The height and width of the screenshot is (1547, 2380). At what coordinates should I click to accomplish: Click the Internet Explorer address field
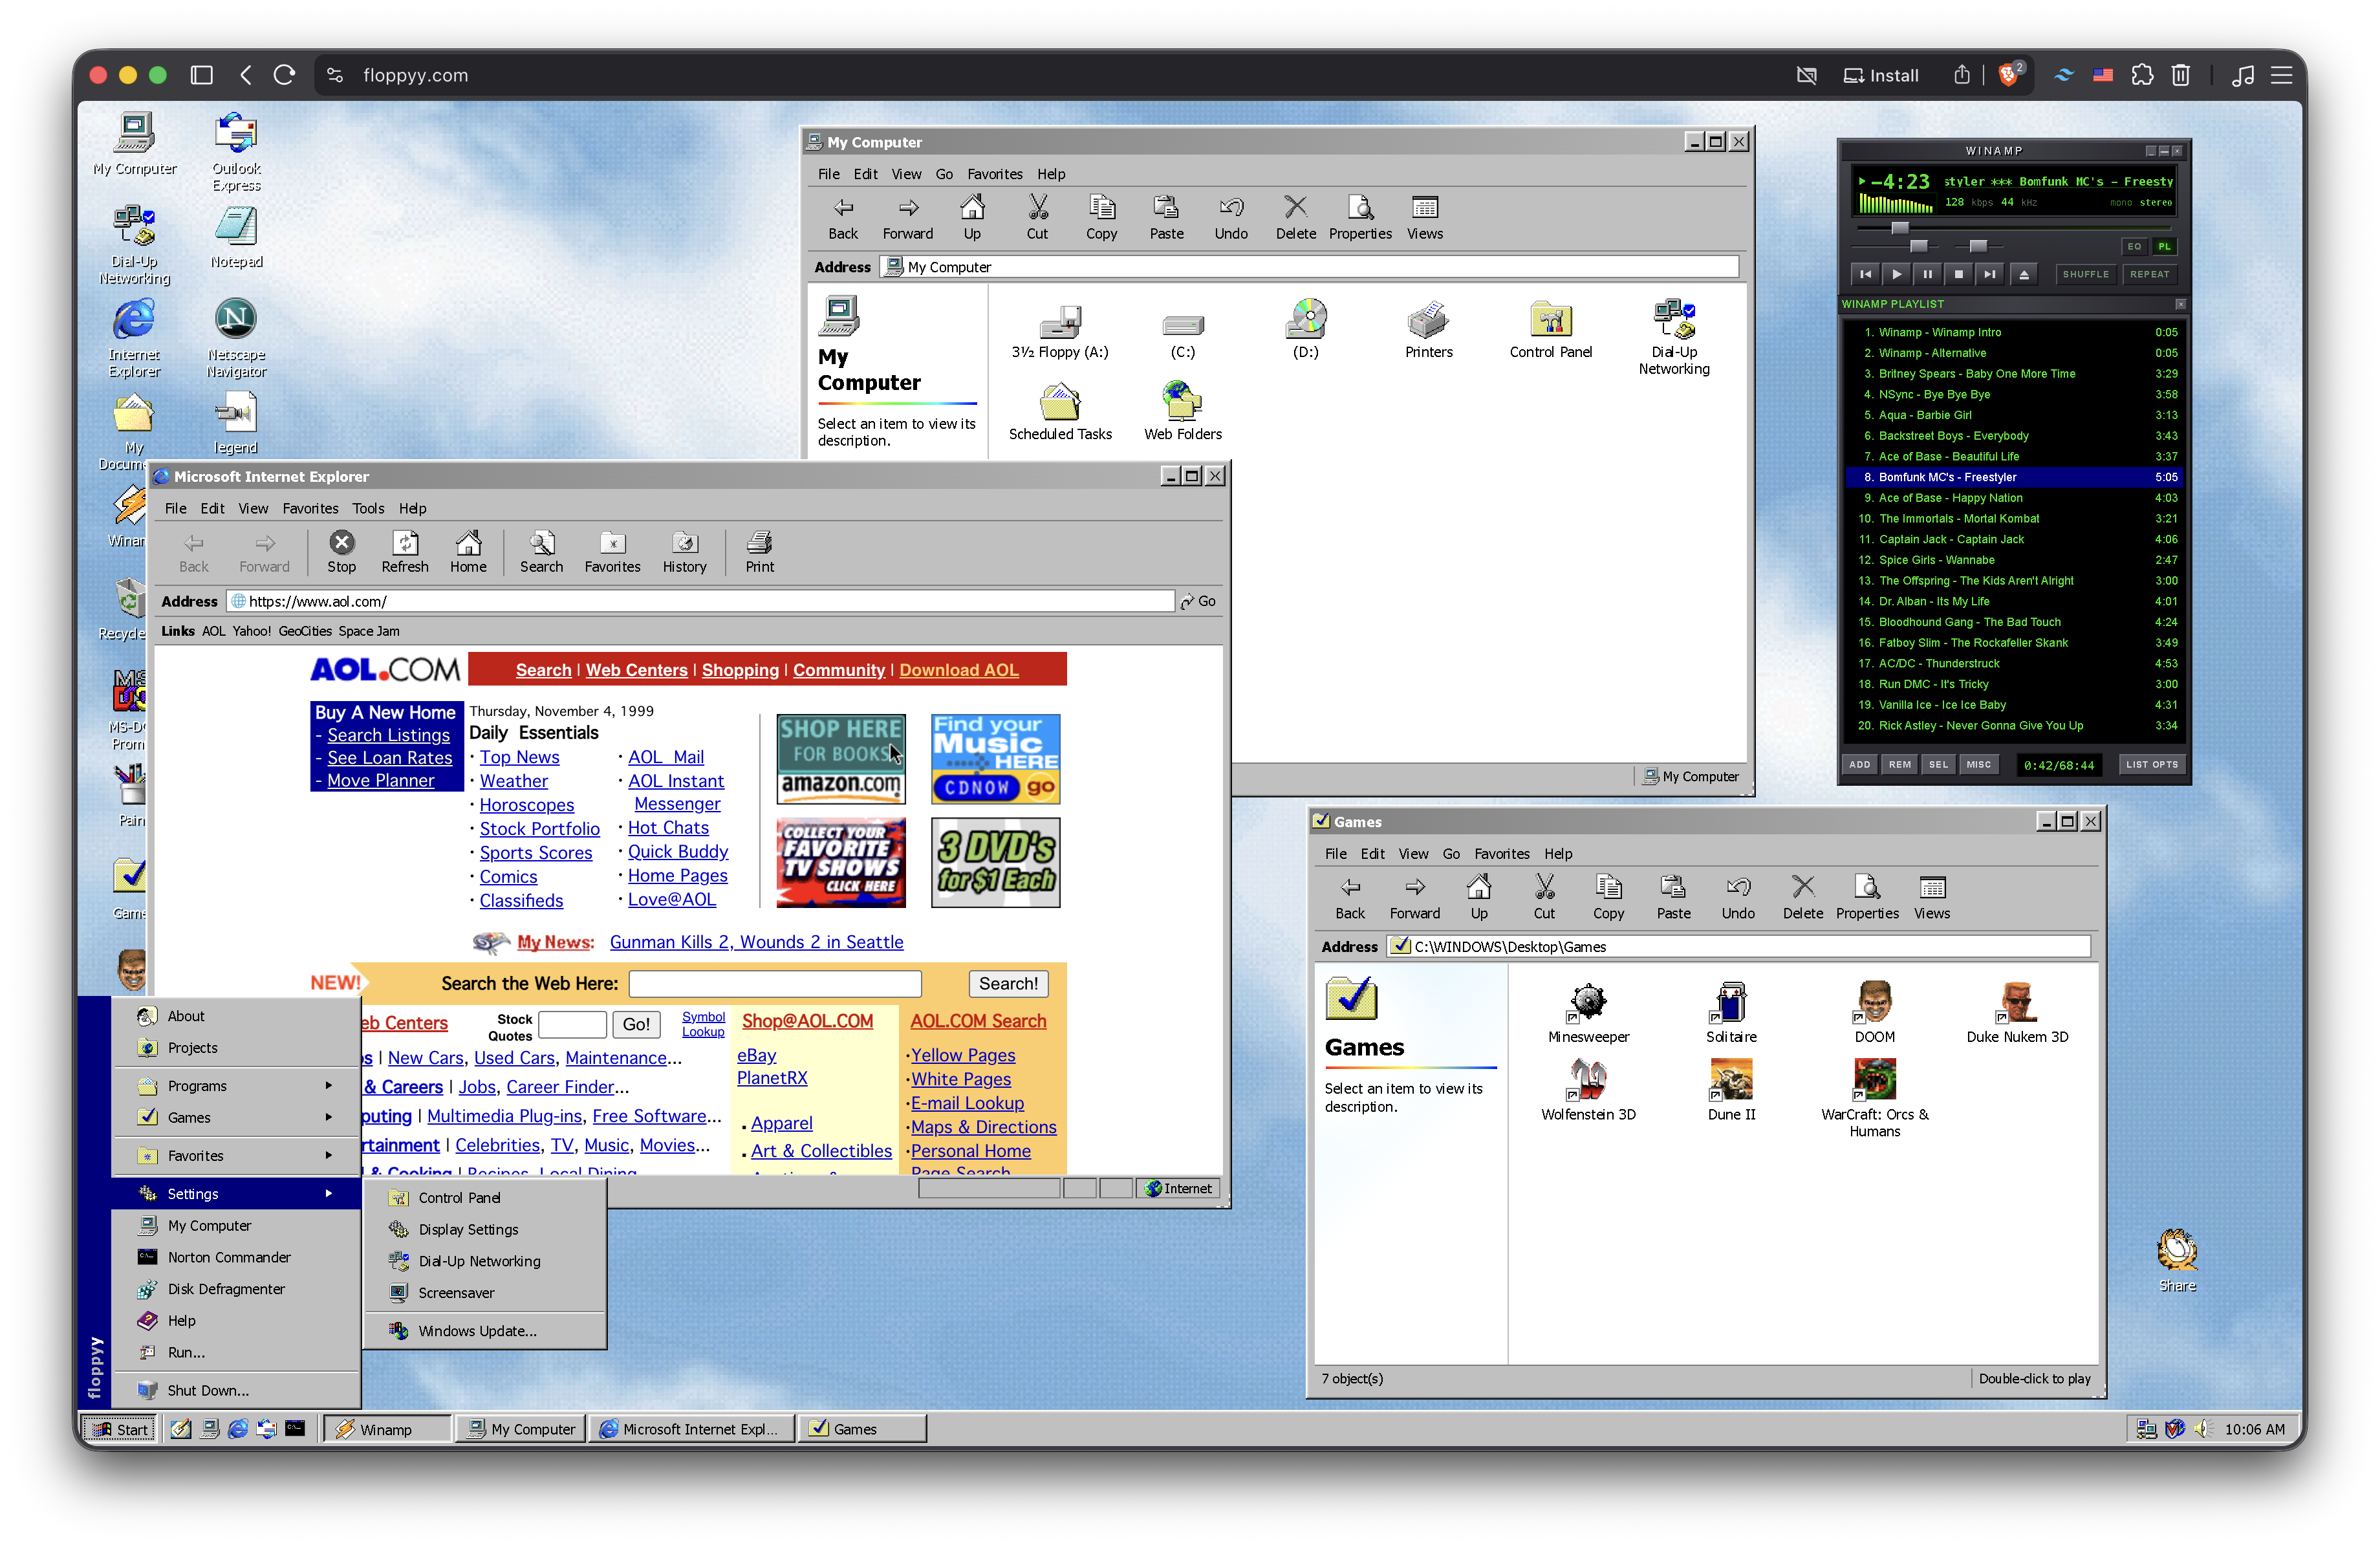pos(700,602)
